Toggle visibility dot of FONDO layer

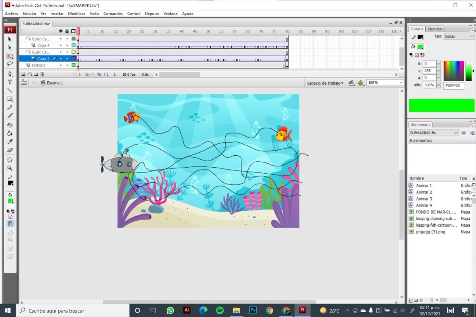61,65
